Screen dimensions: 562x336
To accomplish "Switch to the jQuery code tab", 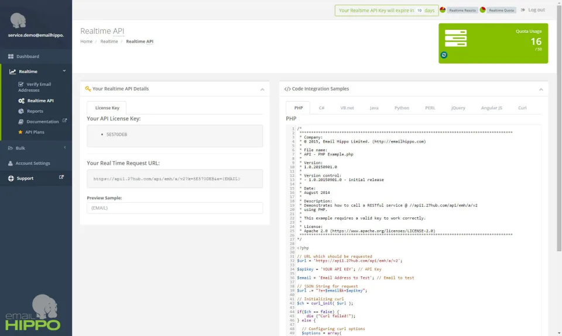I will [458, 108].
